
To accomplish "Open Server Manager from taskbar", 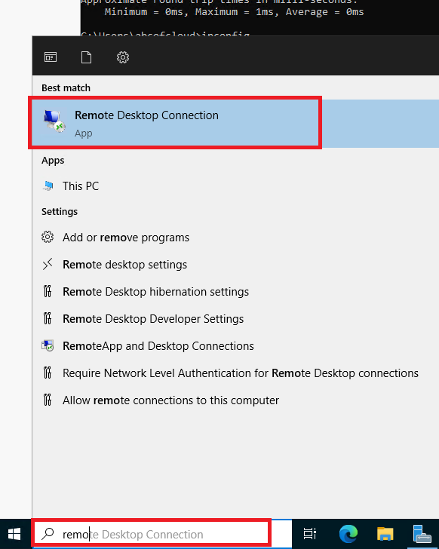I will coord(422,534).
